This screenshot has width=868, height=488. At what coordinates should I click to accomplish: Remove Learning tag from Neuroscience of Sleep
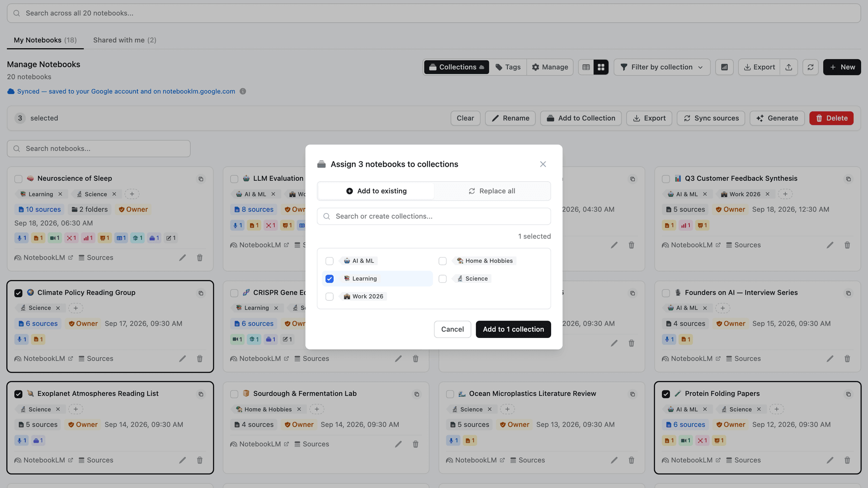(60, 194)
